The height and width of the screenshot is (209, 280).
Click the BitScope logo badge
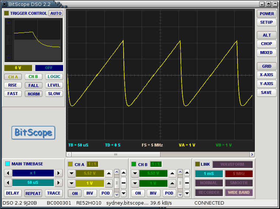(33, 132)
